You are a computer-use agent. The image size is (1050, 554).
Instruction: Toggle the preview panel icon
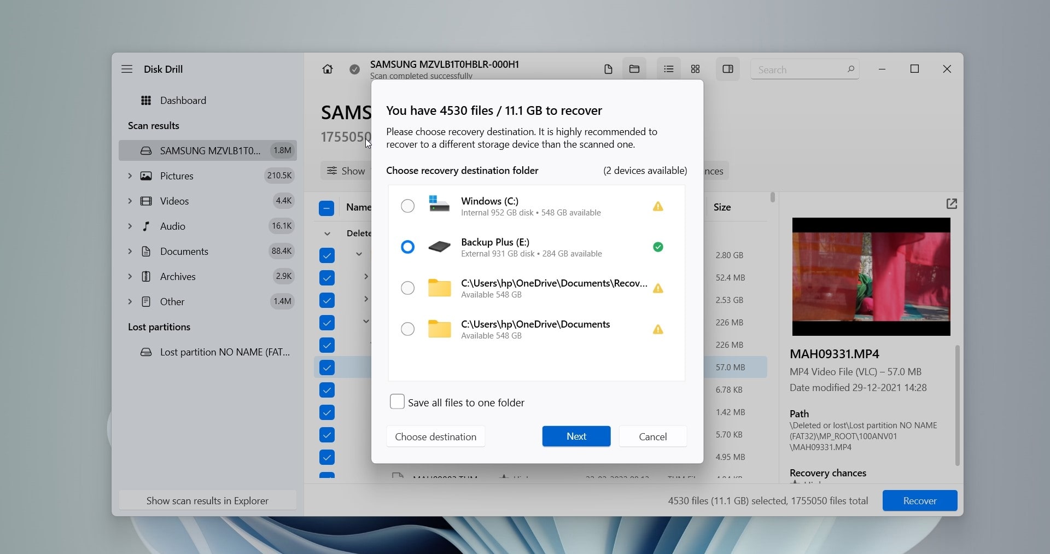[728, 69]
